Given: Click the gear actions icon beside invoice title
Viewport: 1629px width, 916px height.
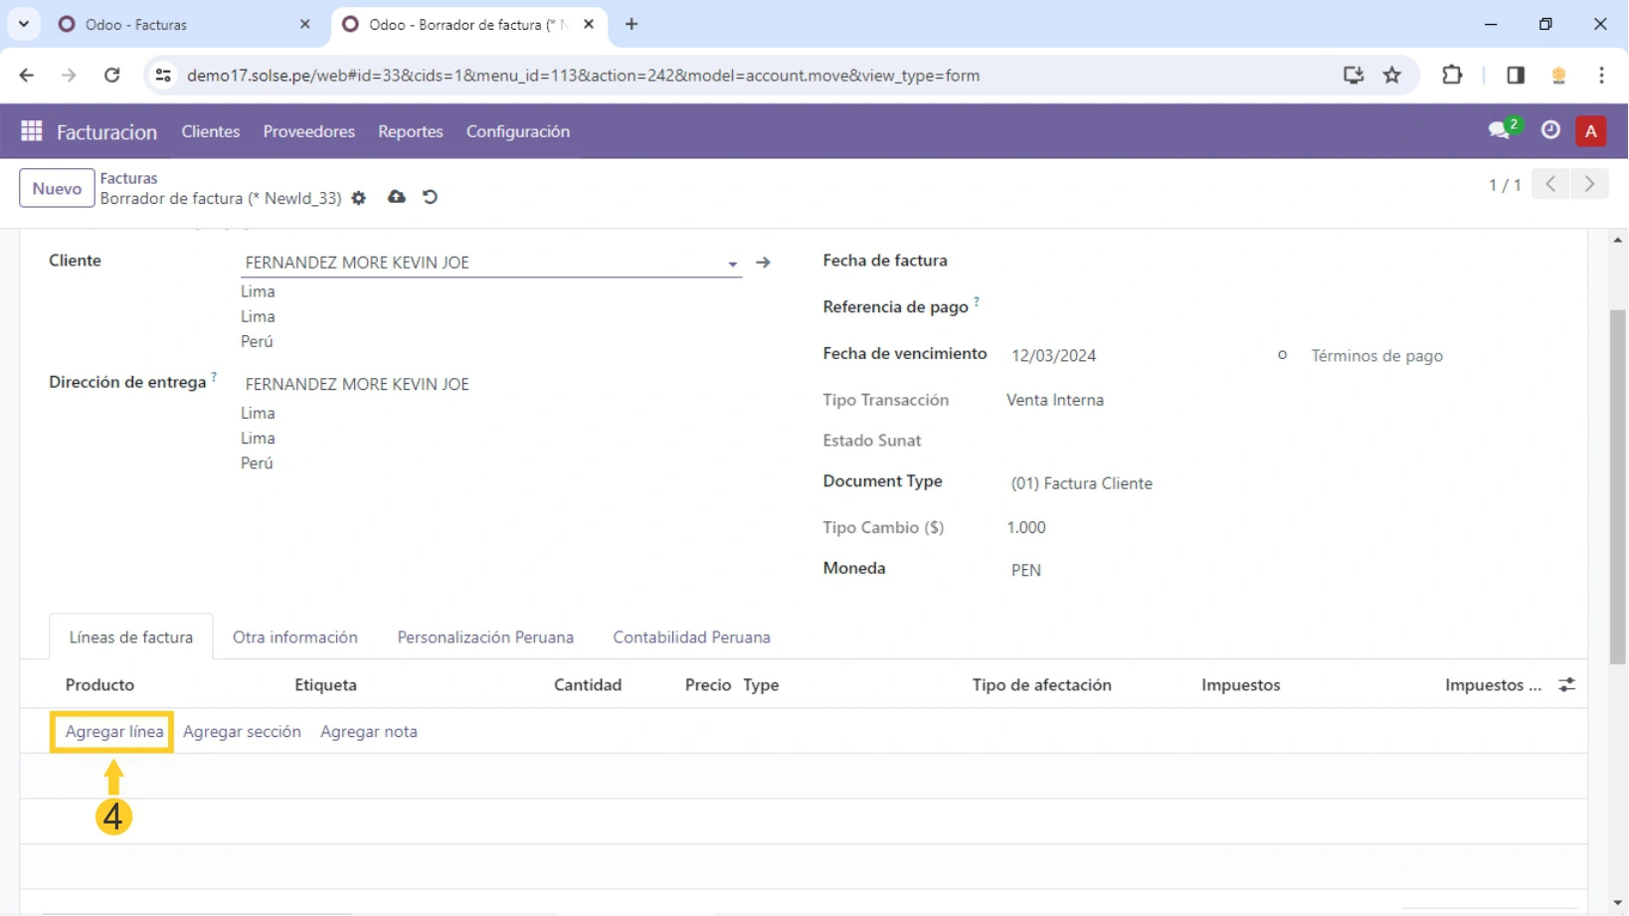Looking at the screenshot, I should point(359,198).
